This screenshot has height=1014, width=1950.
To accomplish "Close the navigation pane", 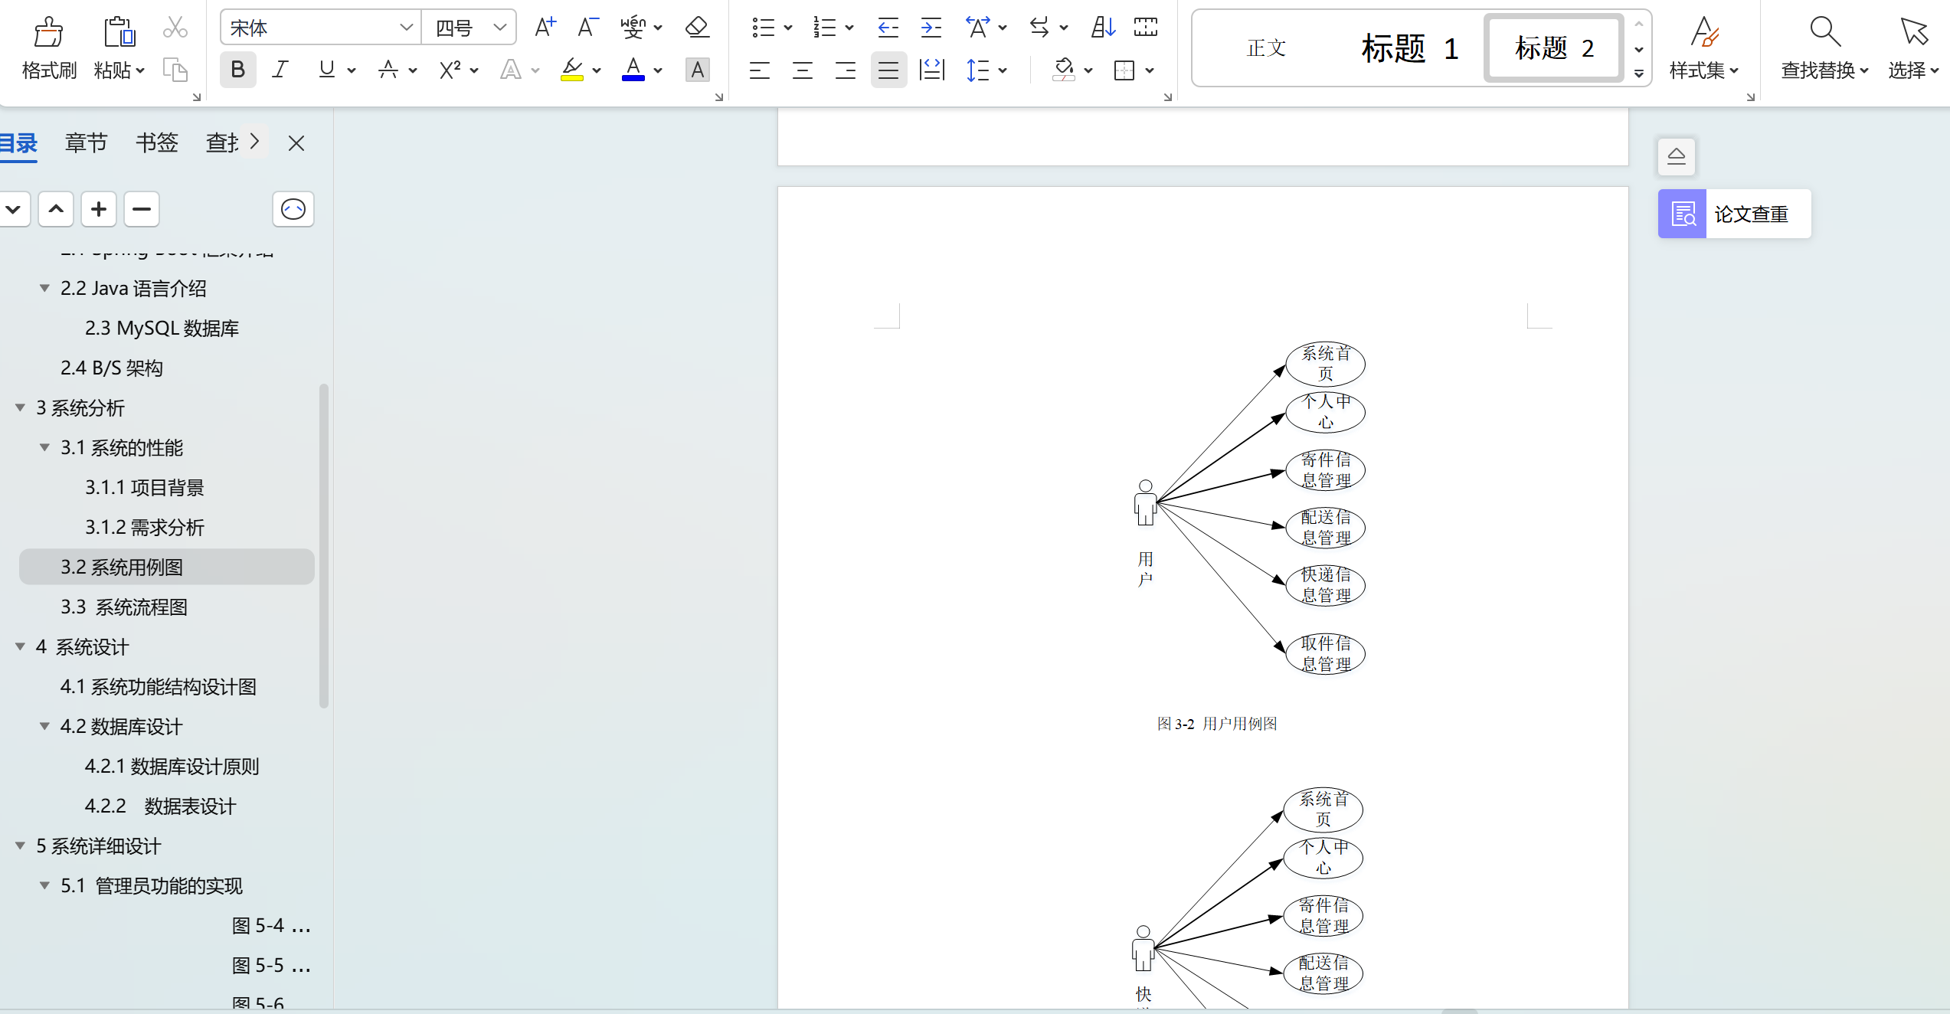I will [x=296, y=142].
